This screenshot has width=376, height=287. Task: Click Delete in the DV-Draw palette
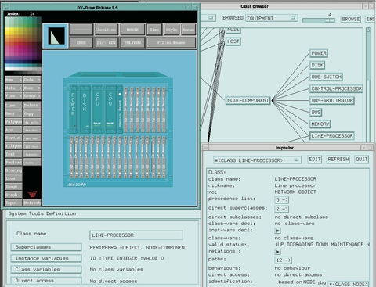coord(32,105)
